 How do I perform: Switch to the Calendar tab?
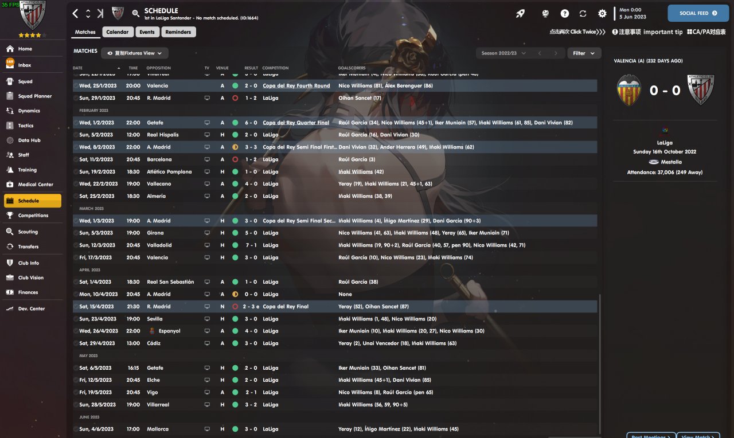click(118, 32)
